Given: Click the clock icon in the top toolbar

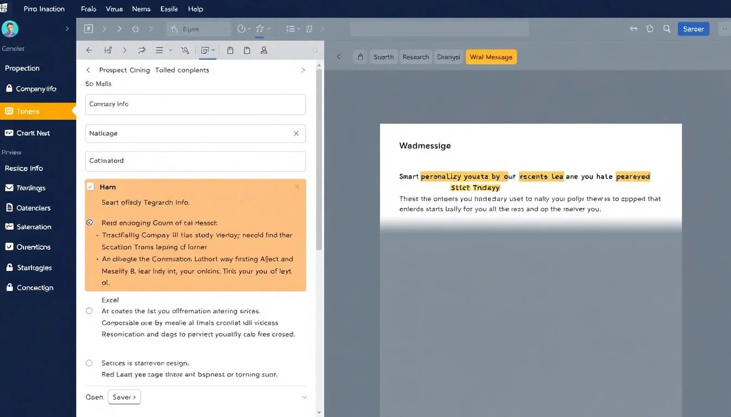Looking at the screenshot, I should pyautogui.click(x=242, y=29).
